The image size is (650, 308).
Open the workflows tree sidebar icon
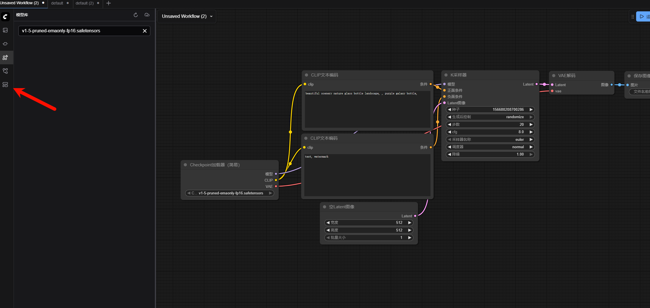(x=5, y=71)
